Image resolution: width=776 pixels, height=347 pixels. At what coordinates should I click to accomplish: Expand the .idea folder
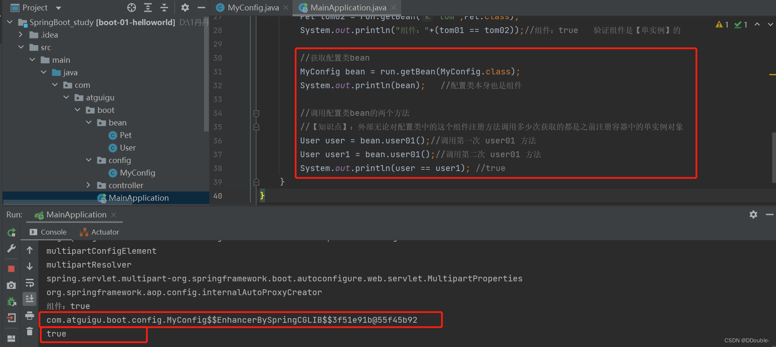pyautogui.click(x=21, y=35)
